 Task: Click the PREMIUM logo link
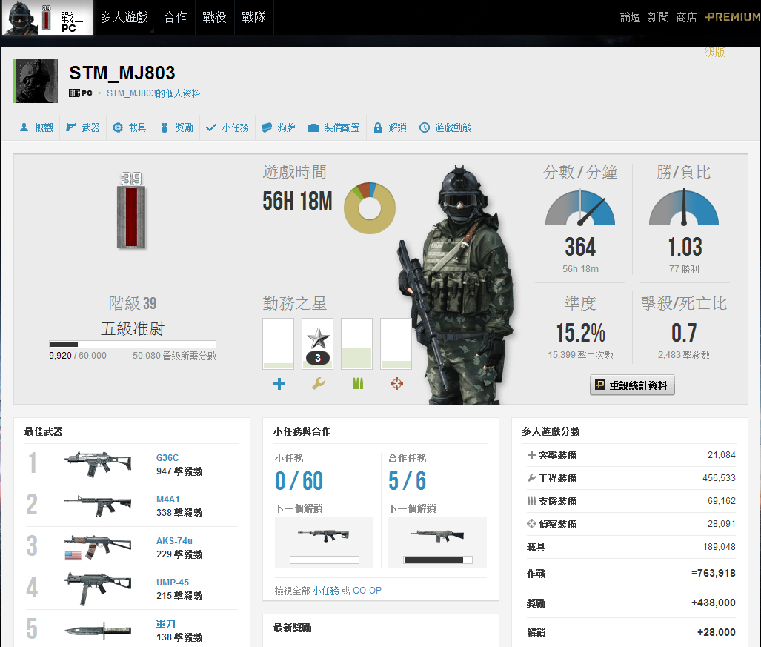tap(732, 17)
